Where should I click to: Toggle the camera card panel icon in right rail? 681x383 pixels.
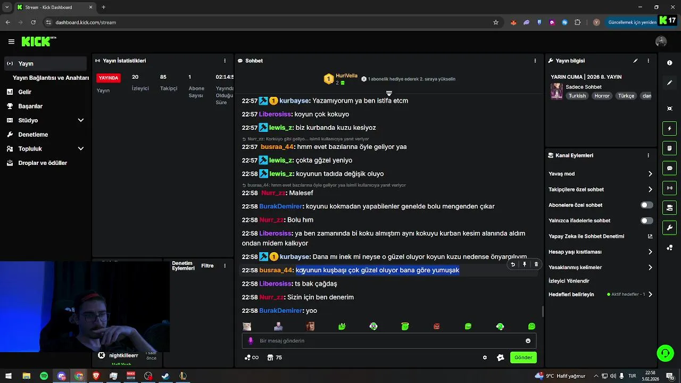(x=669, y=207)
